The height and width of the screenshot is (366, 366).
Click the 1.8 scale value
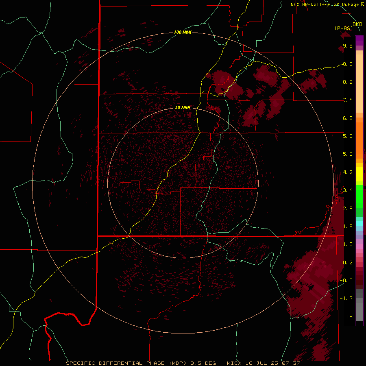coord(348,227)
